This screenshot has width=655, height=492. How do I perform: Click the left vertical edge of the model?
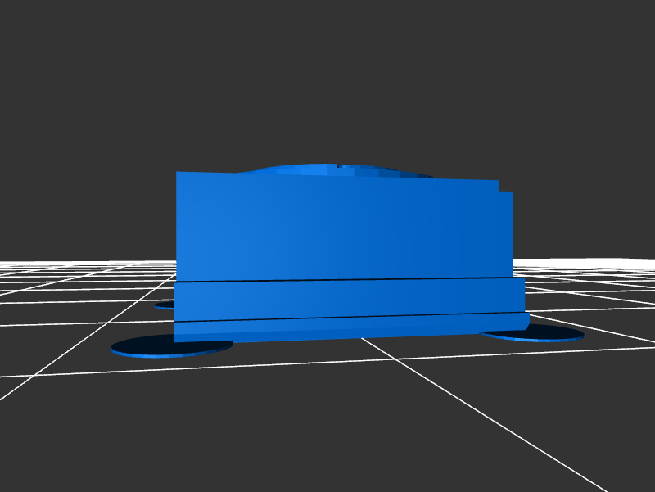coord(177,229)
